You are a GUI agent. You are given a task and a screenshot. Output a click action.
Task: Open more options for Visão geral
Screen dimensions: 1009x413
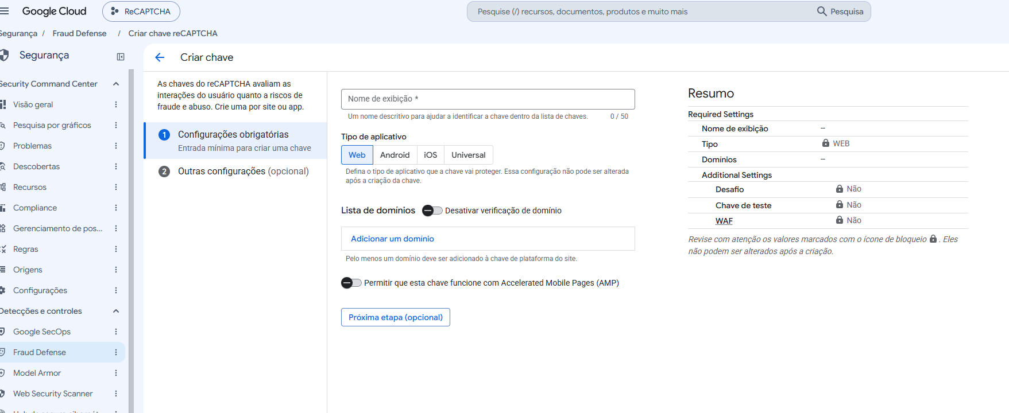[116, 104]
